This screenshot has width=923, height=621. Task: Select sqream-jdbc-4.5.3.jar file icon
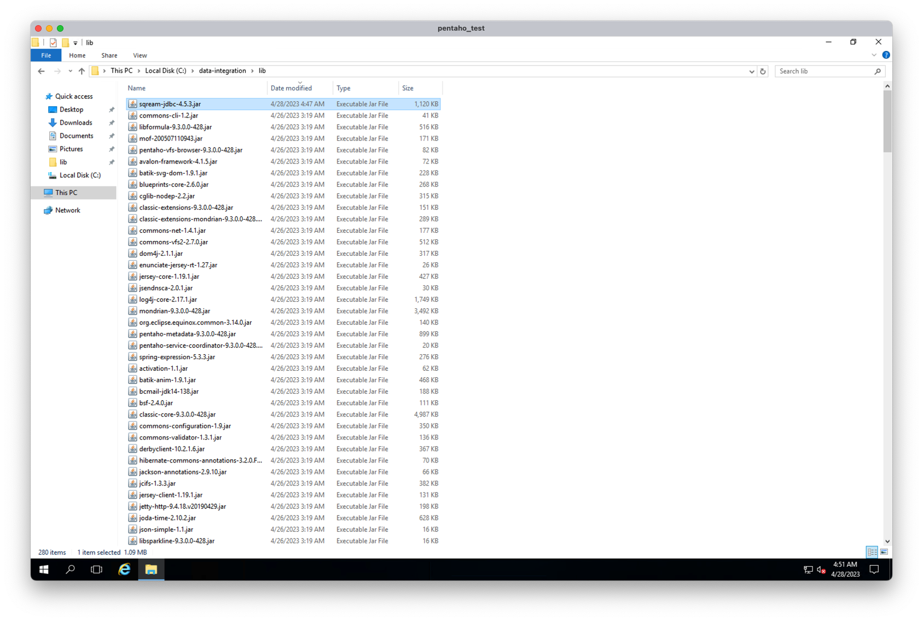tap(133, 104)
